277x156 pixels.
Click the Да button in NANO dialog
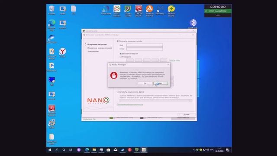145,83
